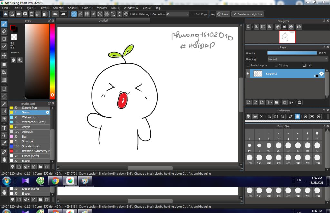Click the canvas vertical scrollbar
This screenshot has height=213, width=330.
[241, 95]
